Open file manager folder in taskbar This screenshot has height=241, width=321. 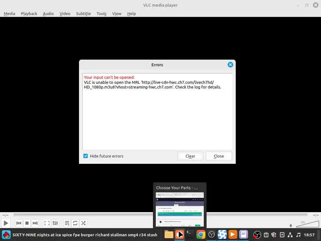click(169, 235)
